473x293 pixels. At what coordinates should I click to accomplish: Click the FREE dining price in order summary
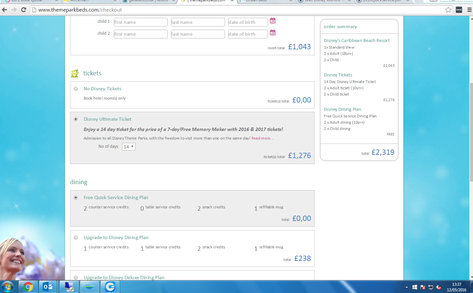pos(391,134)
